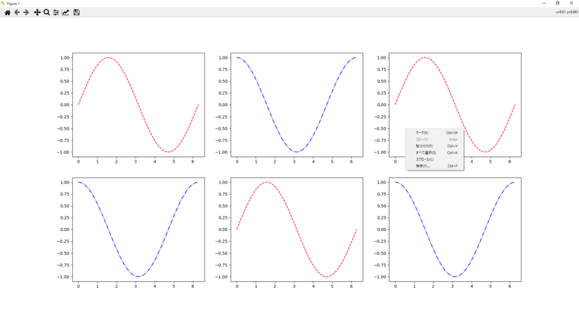
Task: Click the Figure 1 window title icon
Action: coord(3,3)
